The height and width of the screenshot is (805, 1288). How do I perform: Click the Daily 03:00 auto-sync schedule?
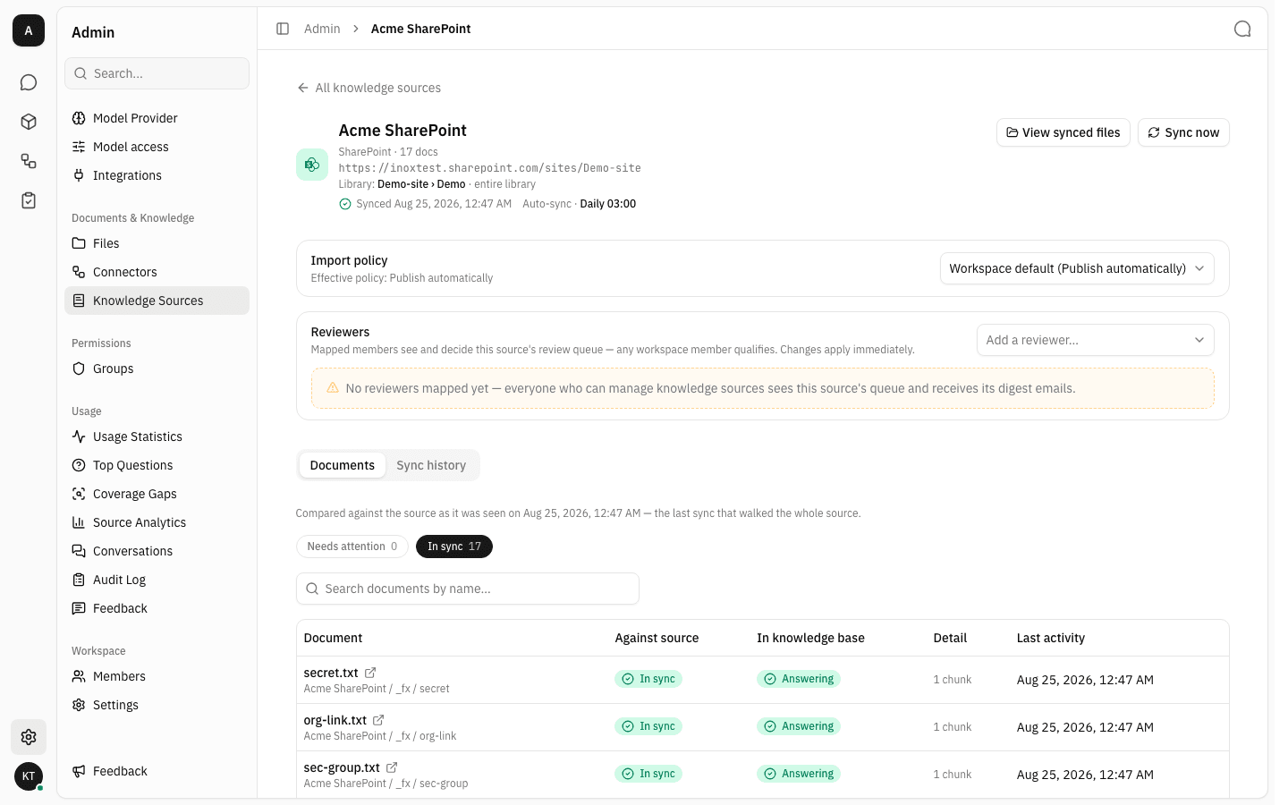tap(608, 204)
